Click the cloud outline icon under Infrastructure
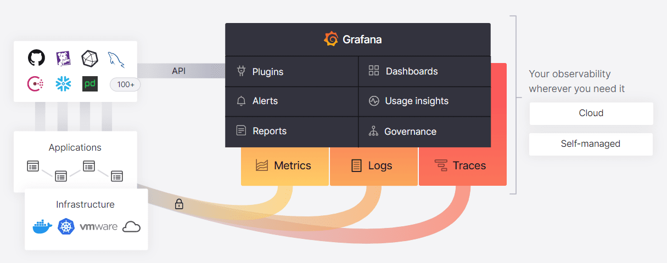667x263 pixels. click(131, 227)
